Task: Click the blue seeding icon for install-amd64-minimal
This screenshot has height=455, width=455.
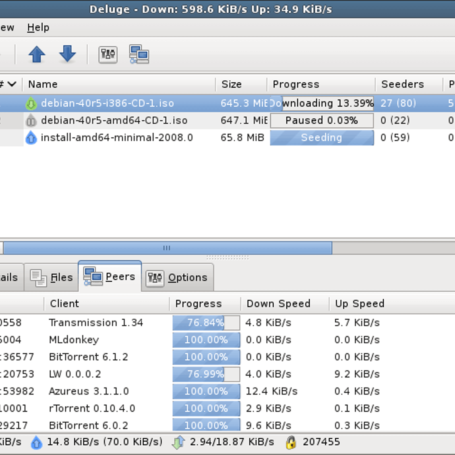Action: 31,138
